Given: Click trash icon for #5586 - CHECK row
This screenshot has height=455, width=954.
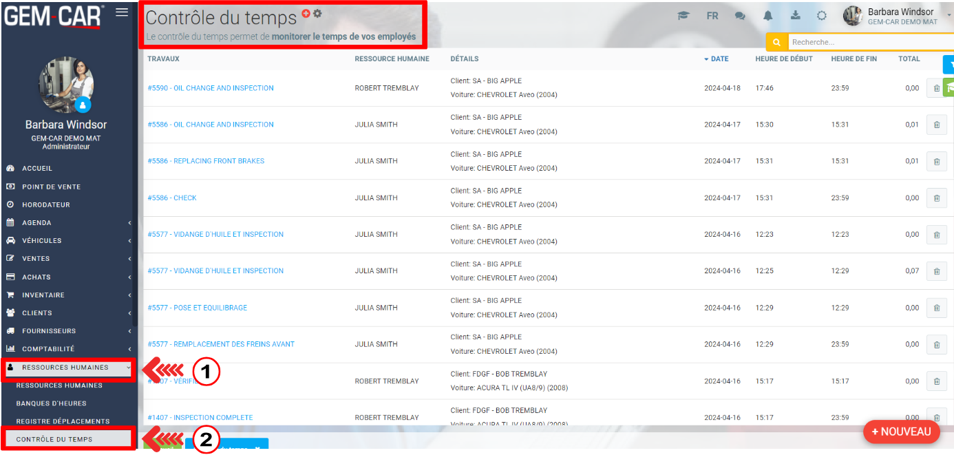Looking at the screenshot, I should coord(935,198).
